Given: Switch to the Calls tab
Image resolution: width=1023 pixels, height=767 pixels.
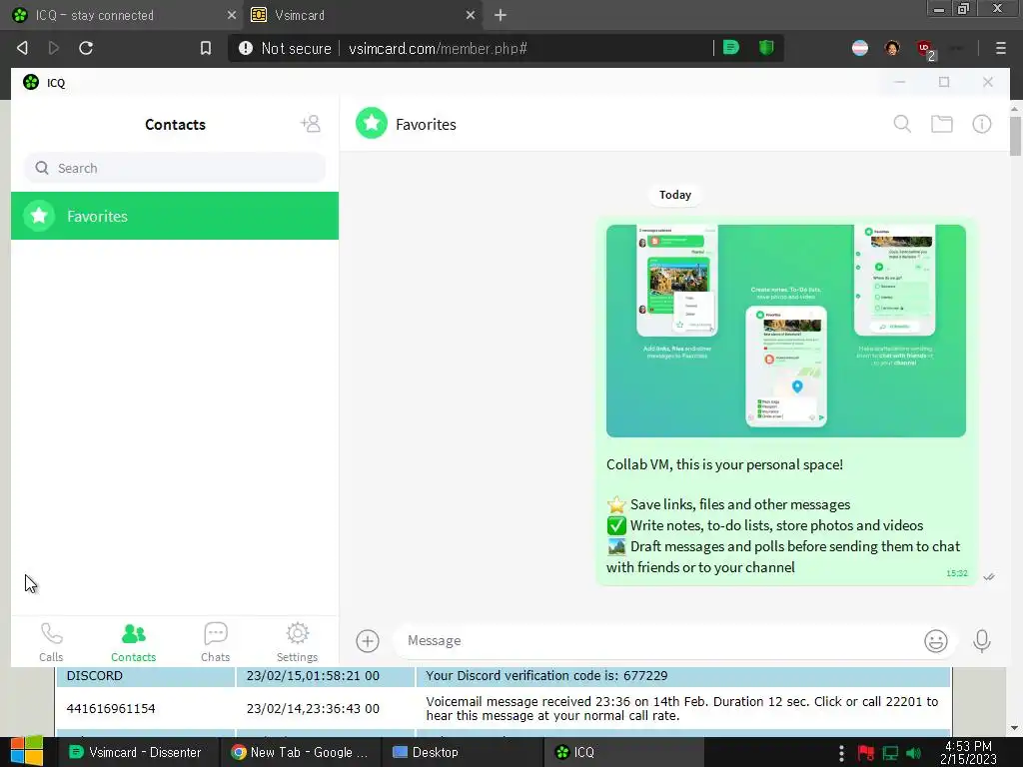Looking at the screenshot, I should (x=51, y=642).
